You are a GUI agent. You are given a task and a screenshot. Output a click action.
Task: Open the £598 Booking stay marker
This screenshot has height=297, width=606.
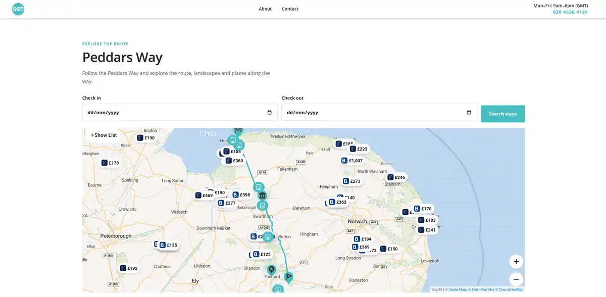point(241,194)
